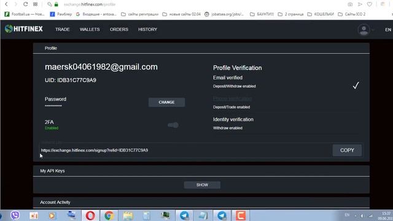Viewport: 393px width, 221px height.
Task: Click the HITFINEX logo
Action: [24, 29]
